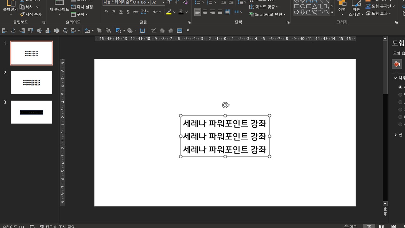
Task: Click the next slide double arrow
Action: (x=385, y=214)
